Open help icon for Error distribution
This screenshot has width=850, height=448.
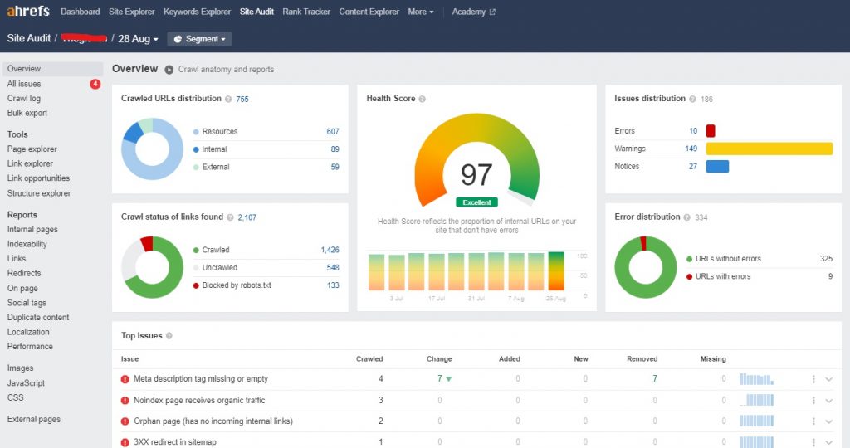pyautogui.click(x=686, y=217)
